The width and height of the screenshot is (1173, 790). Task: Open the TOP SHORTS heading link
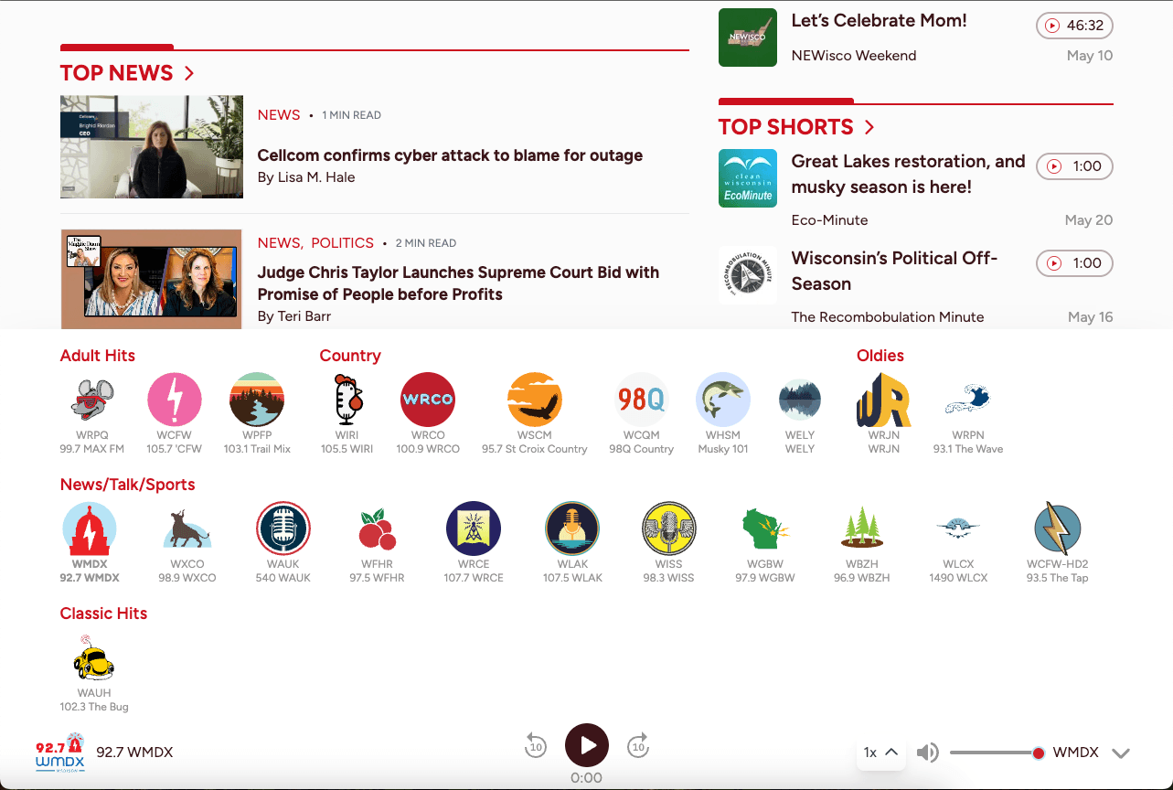tap(785, 127)
